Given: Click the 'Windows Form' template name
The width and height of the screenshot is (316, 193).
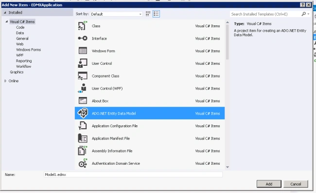Looking at the screenshot, I should tap(104, 51).
